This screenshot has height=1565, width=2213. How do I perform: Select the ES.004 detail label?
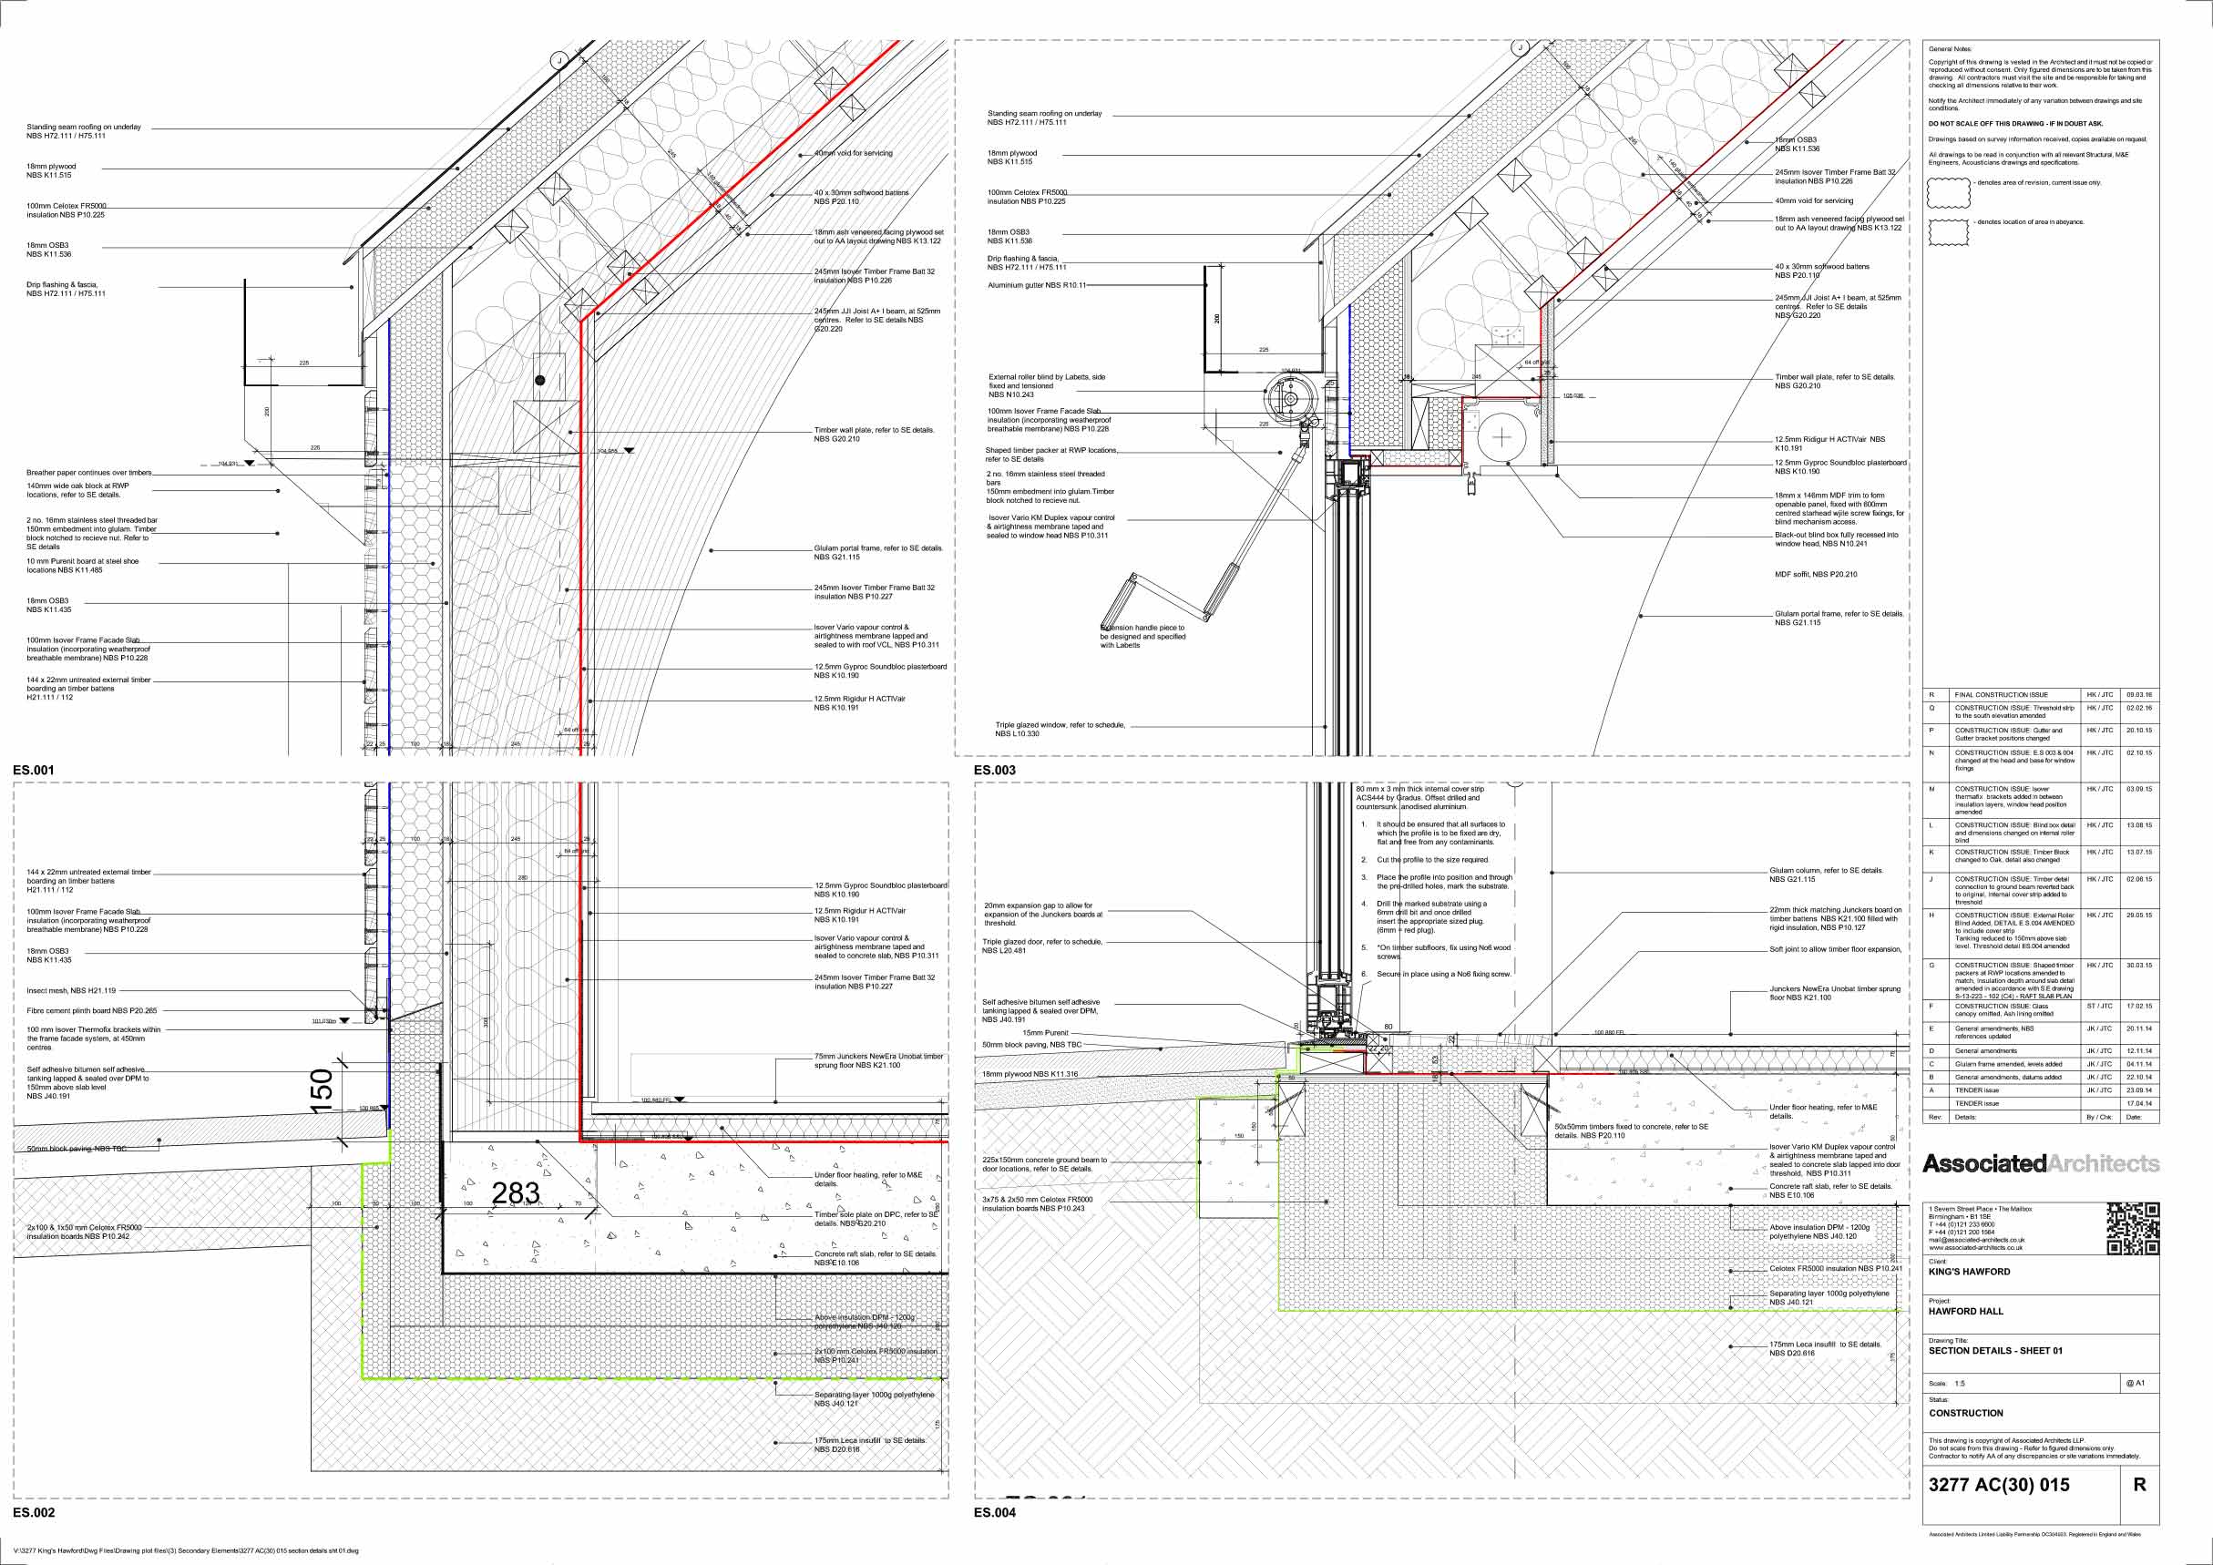point(995,1512)
